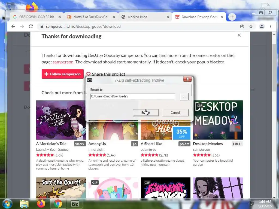Click the address bar URL
279x209 pixels.
pos(83,26)
